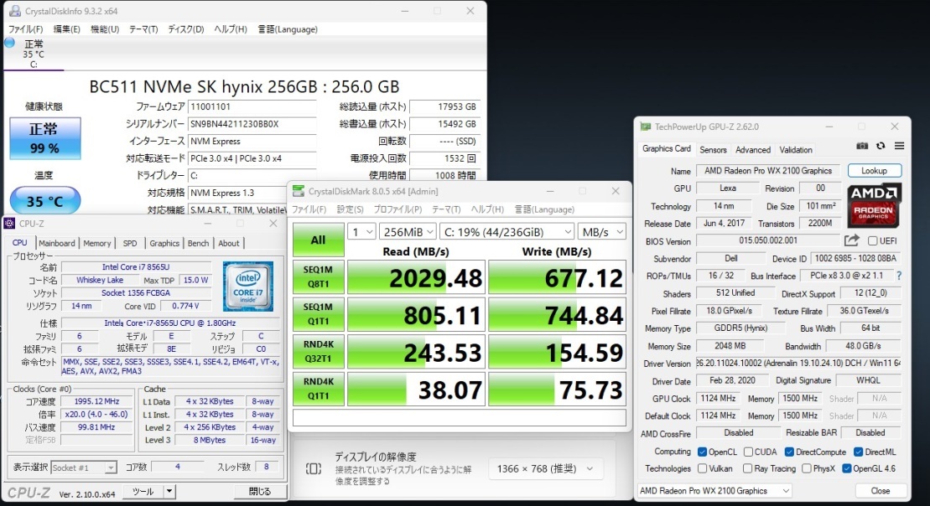The image size is (930, 506).
Task: Click the Lookup button in GPU-Z
Action: pos(875,171)
